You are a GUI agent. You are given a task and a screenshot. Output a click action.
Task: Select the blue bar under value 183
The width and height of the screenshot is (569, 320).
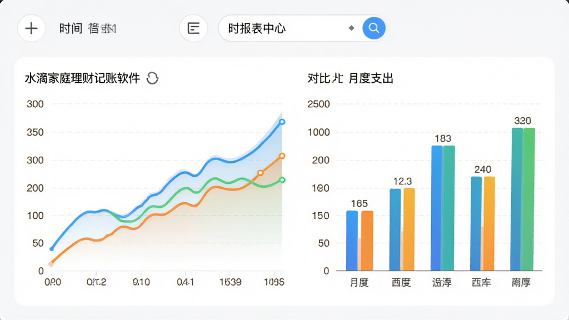point(437,208)
